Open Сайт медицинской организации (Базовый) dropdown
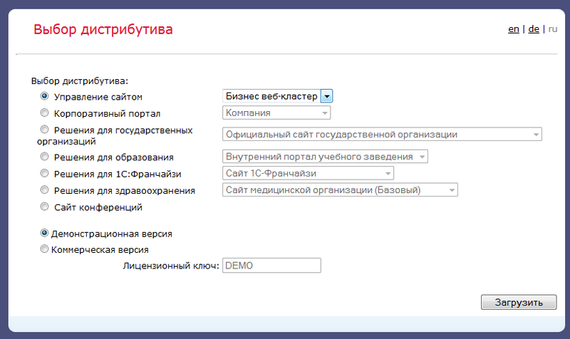This screenshot has height=339, width=570. pyautogui.click(x=340, y=190)
